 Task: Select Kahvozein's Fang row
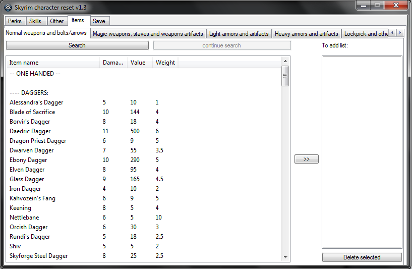point(144,198)
